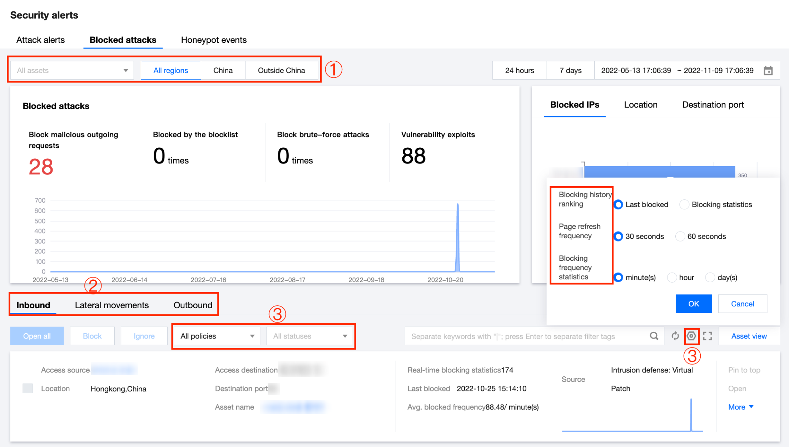
Task: Select day(s) blocking frequency option
Action: pyautogui.click(x=710, y=277)
